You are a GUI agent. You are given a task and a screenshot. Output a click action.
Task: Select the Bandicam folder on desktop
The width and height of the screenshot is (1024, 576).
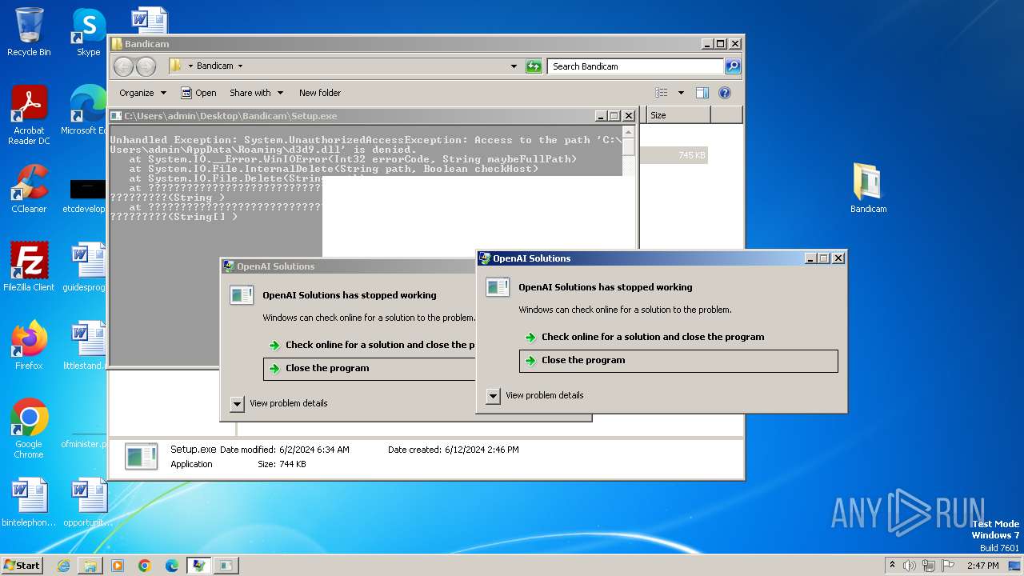(x=868, y=188)
